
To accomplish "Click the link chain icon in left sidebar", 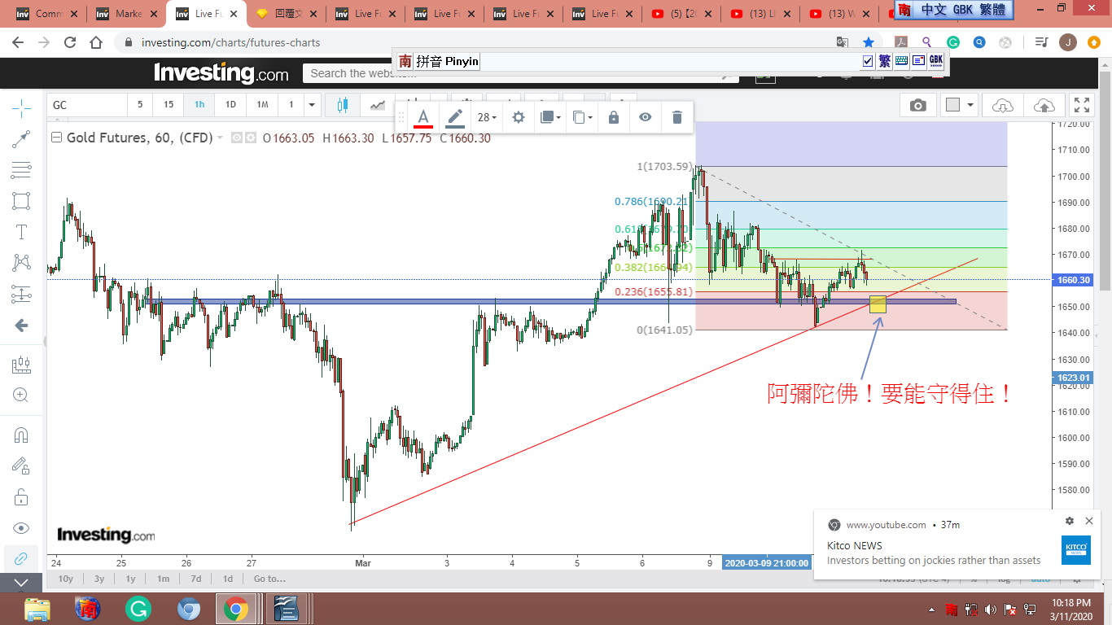I will click(x=22, y=559).
